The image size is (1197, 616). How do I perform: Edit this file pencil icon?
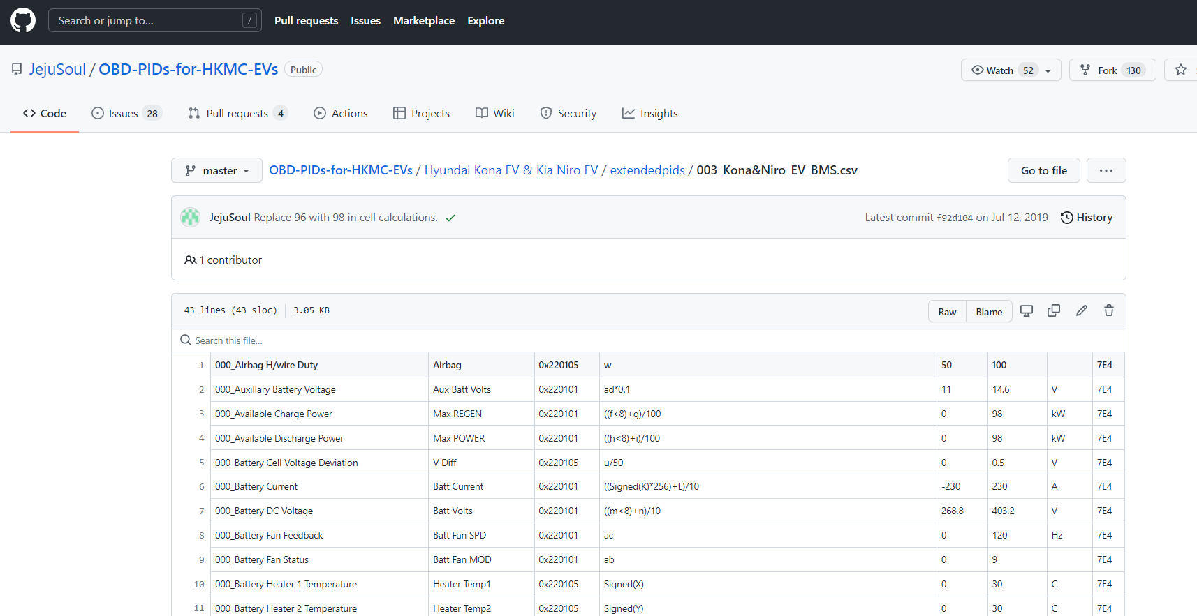[x=1082, y=311]
